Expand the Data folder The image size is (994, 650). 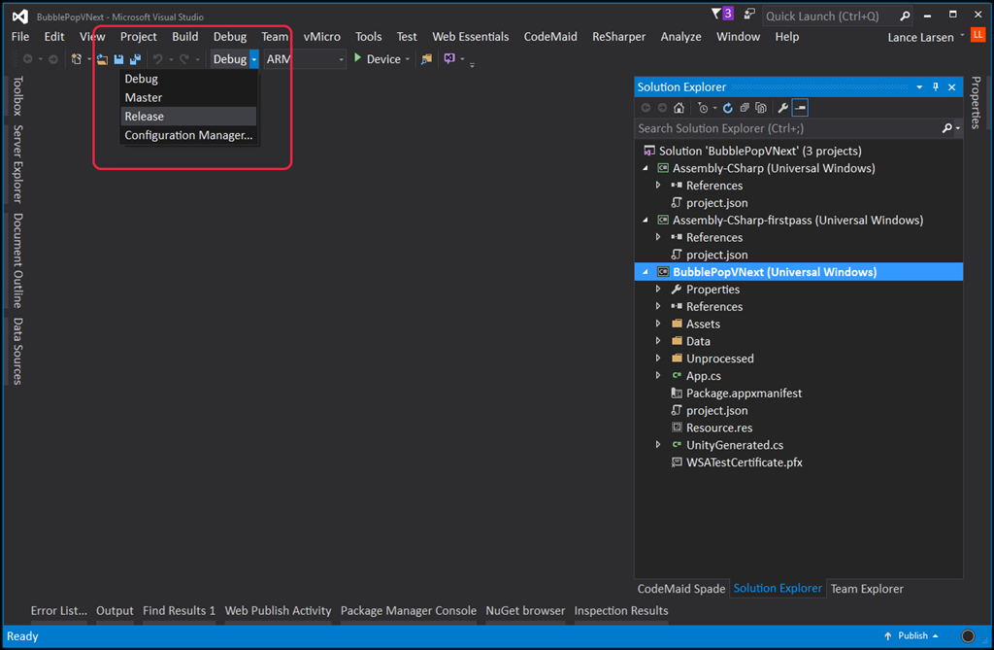pyautogui.click(x=659, y=341)
